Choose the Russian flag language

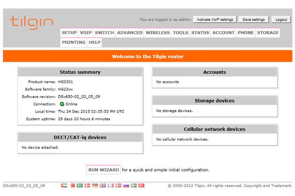click(x=126, y=186)
